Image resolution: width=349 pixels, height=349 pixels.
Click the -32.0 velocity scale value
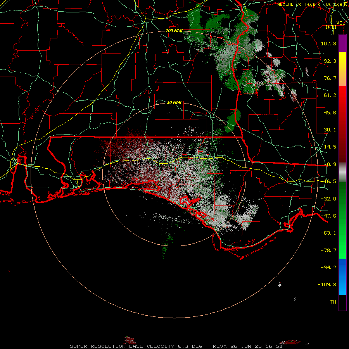pyautogui.click(x=328, y=199)
